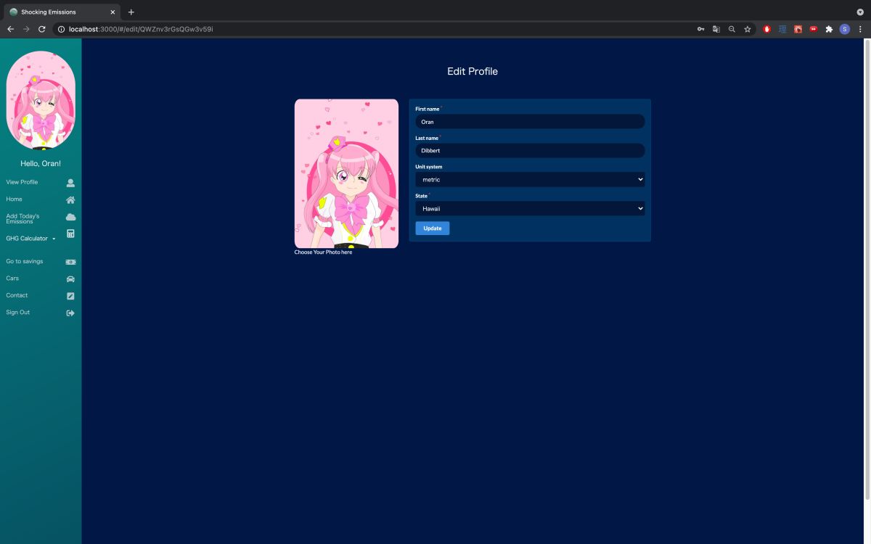This screenshot has height=544, width=871.
Task: Click the Sign Out arrow icon
Action: point(70,313)
